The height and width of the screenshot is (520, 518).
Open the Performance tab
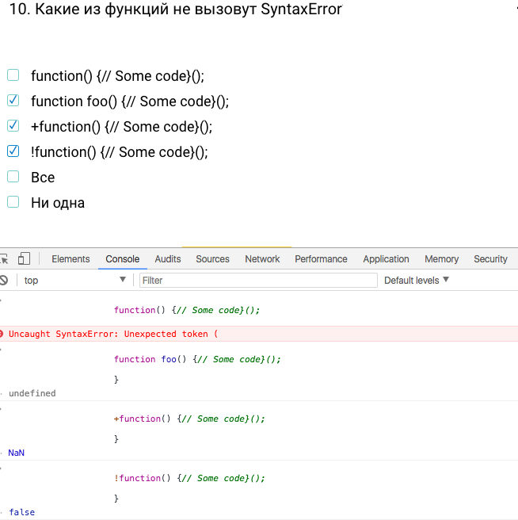click(x=321, y=259)
